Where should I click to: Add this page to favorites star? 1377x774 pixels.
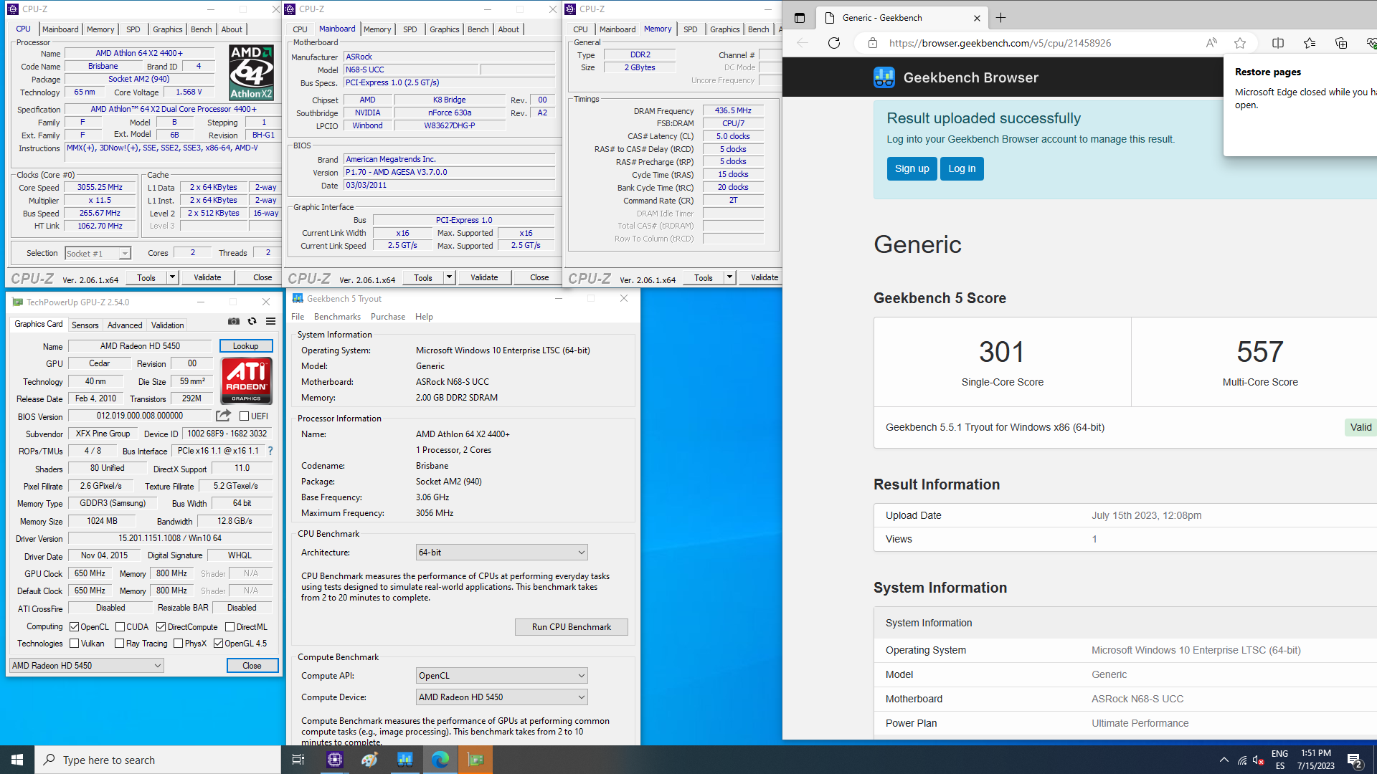coord(1240,43)
